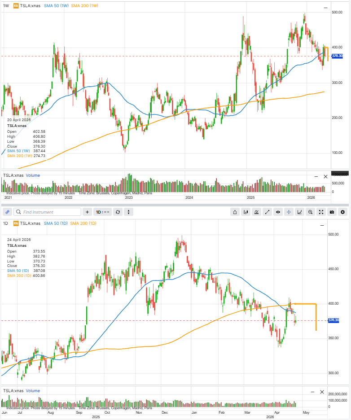This screenshot has width=351, height=420.
Task: Open the indicators/studies icon
Action: pos(256,212)
